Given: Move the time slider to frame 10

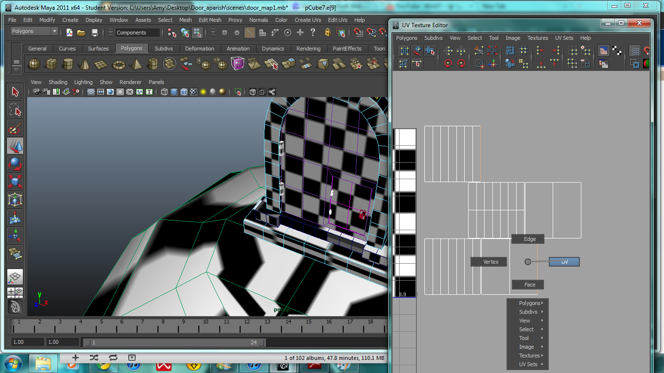Looking at the screenshot, I should click(x=206, y=322).
